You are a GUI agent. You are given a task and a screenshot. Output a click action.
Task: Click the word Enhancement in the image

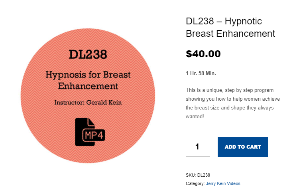pos(88,86)
